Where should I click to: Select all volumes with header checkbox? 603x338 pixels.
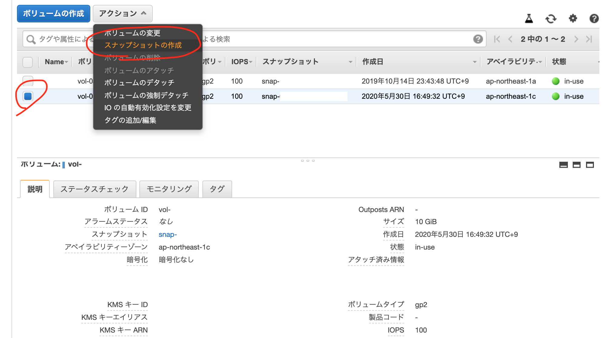28,62
